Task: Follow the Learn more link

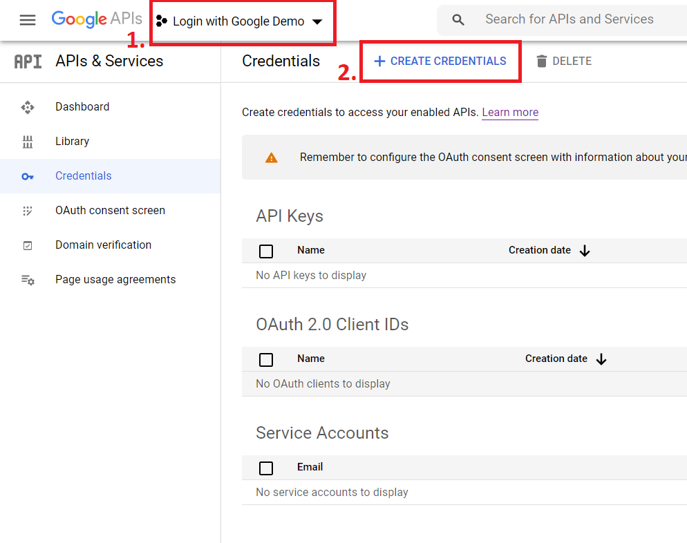Action: click(x=510, y=113)
